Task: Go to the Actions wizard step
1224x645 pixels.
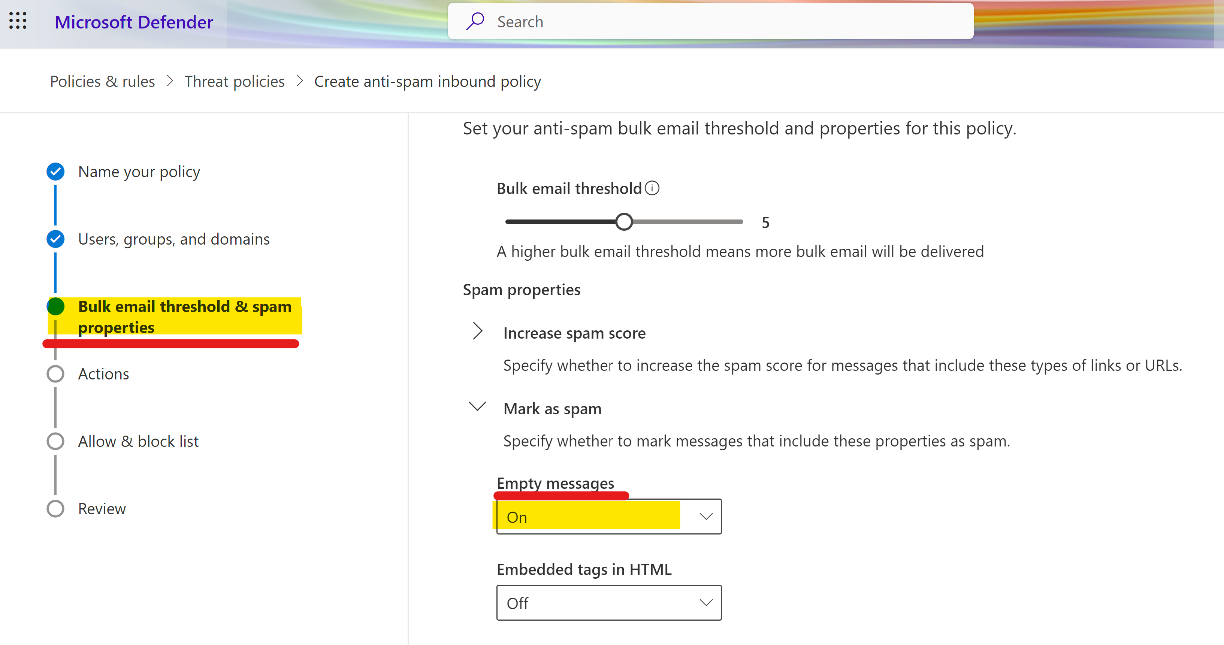Action: pyautogui.click(x=103, y=374)
